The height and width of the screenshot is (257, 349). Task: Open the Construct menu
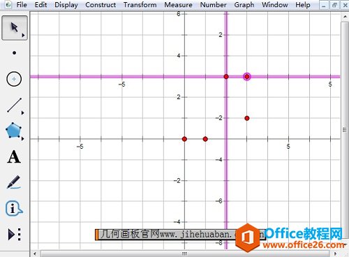click(x=101, y=5)
